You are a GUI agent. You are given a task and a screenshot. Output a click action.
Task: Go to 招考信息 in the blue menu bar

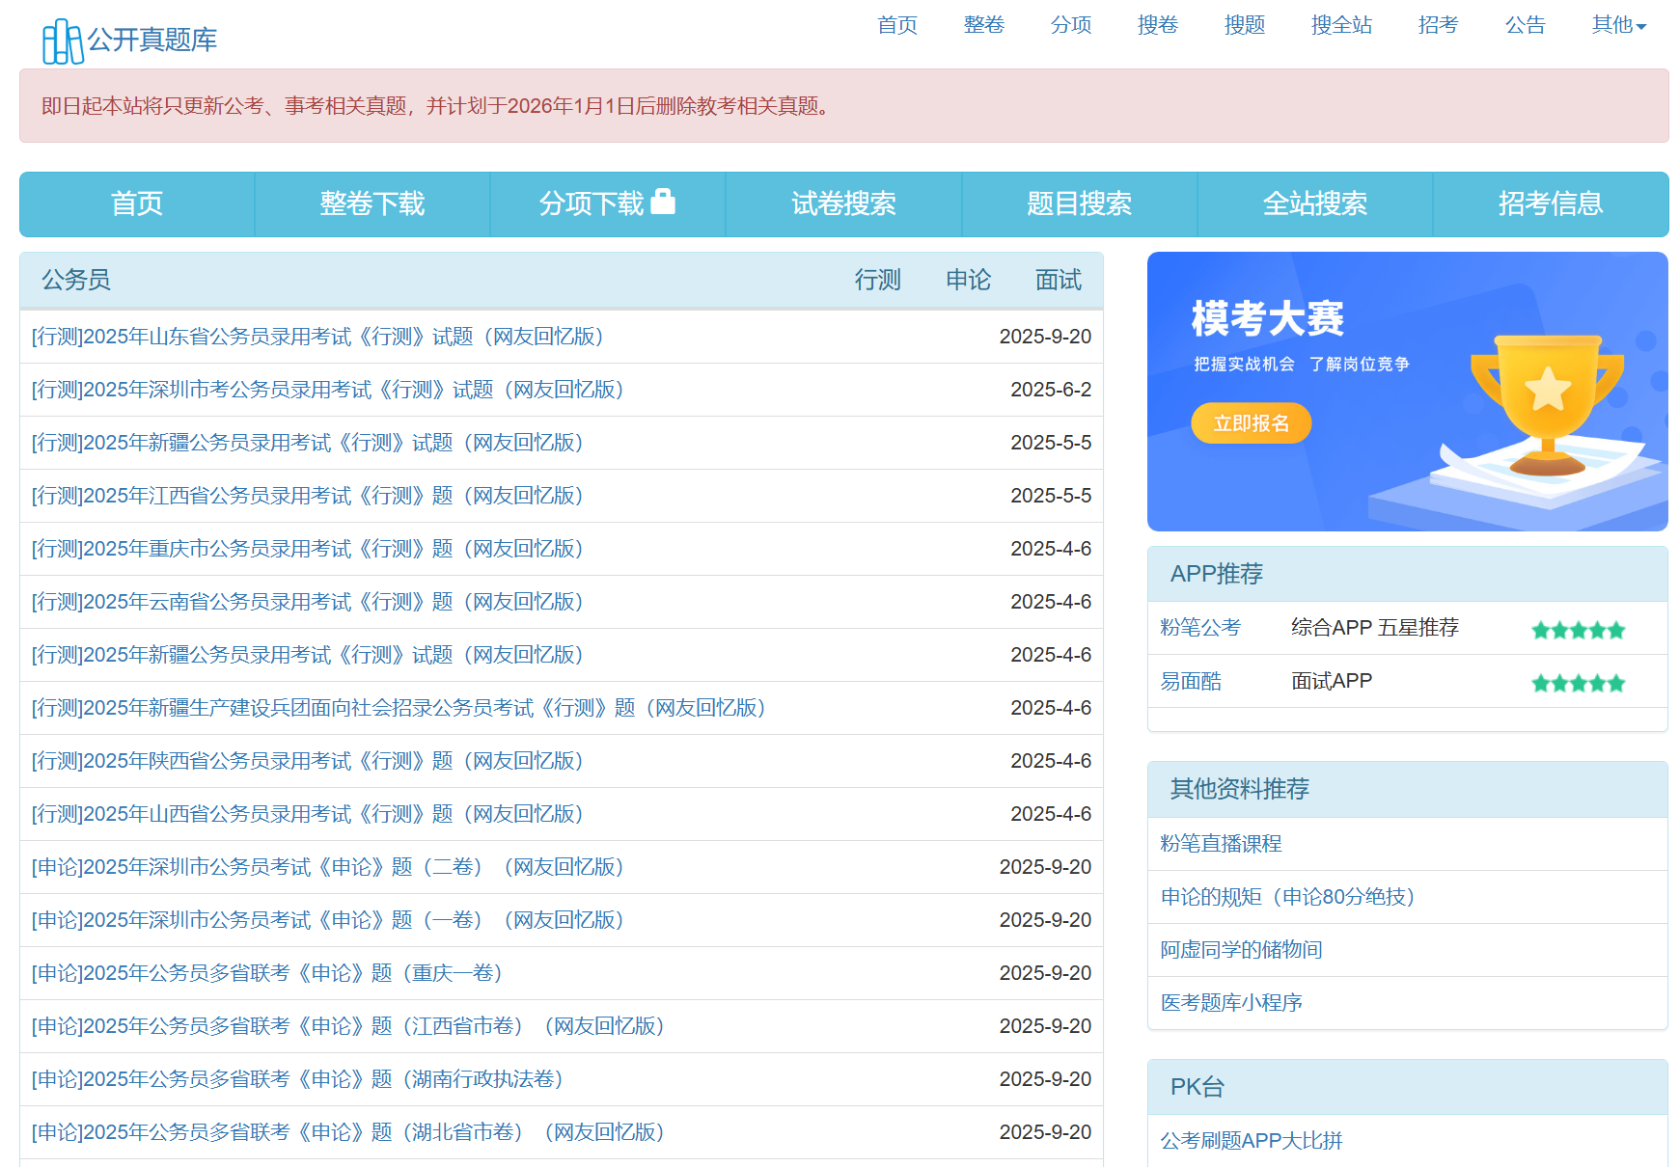pos(1550,204)
